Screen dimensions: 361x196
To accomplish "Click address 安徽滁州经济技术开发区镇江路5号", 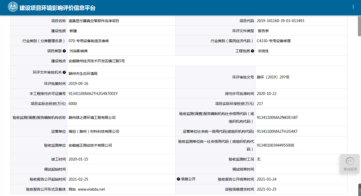I will point(97,61).
